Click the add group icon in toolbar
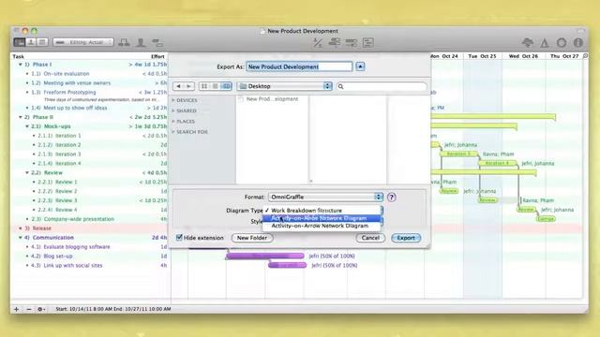Screen dimensions: 600x337 coord(124,42)
